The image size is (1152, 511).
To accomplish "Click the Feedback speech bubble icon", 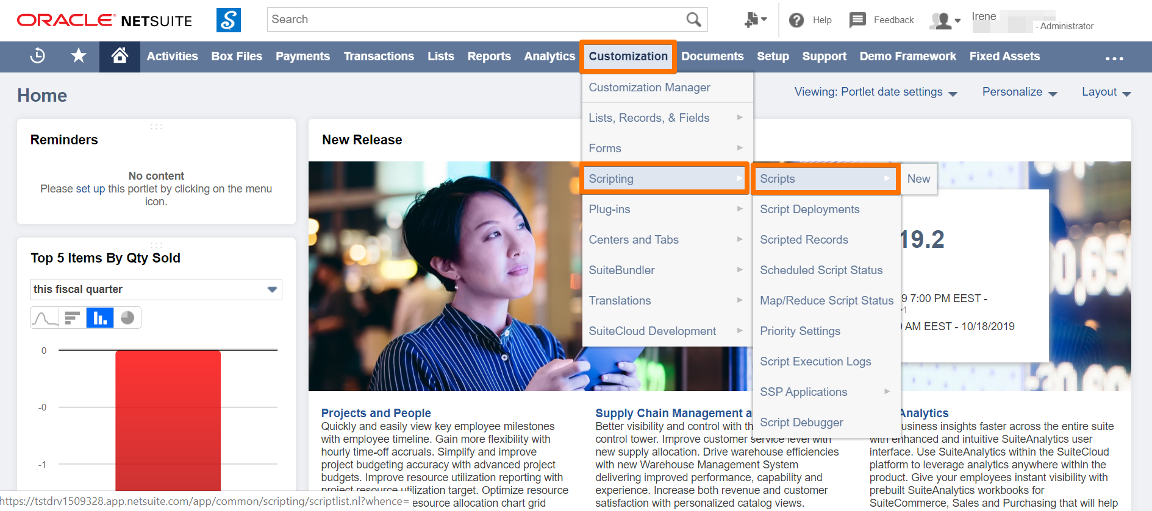I will tap(857, 20).
